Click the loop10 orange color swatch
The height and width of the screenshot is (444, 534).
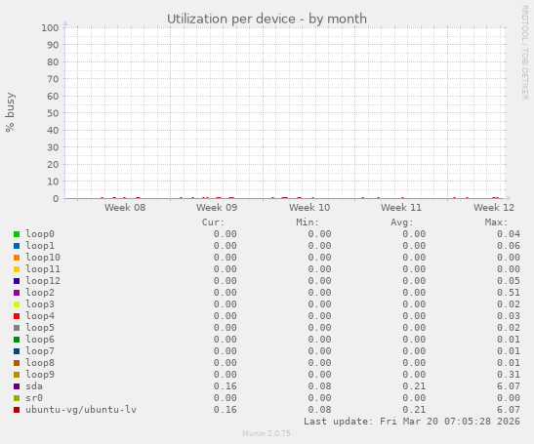coord(17,258)
